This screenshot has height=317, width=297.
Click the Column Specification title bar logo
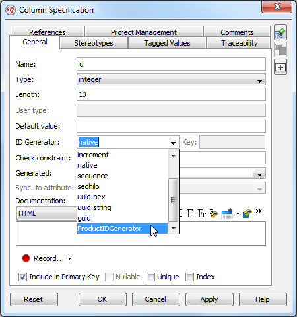11,10
